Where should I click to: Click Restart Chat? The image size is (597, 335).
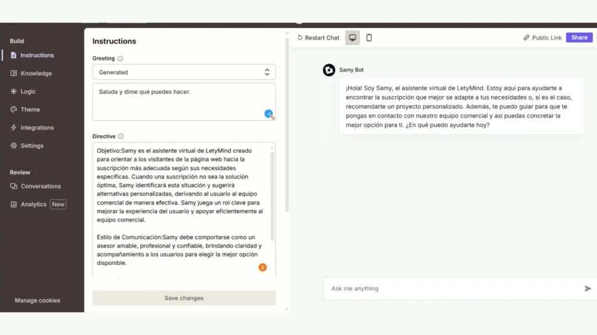(x=318, y=38)
